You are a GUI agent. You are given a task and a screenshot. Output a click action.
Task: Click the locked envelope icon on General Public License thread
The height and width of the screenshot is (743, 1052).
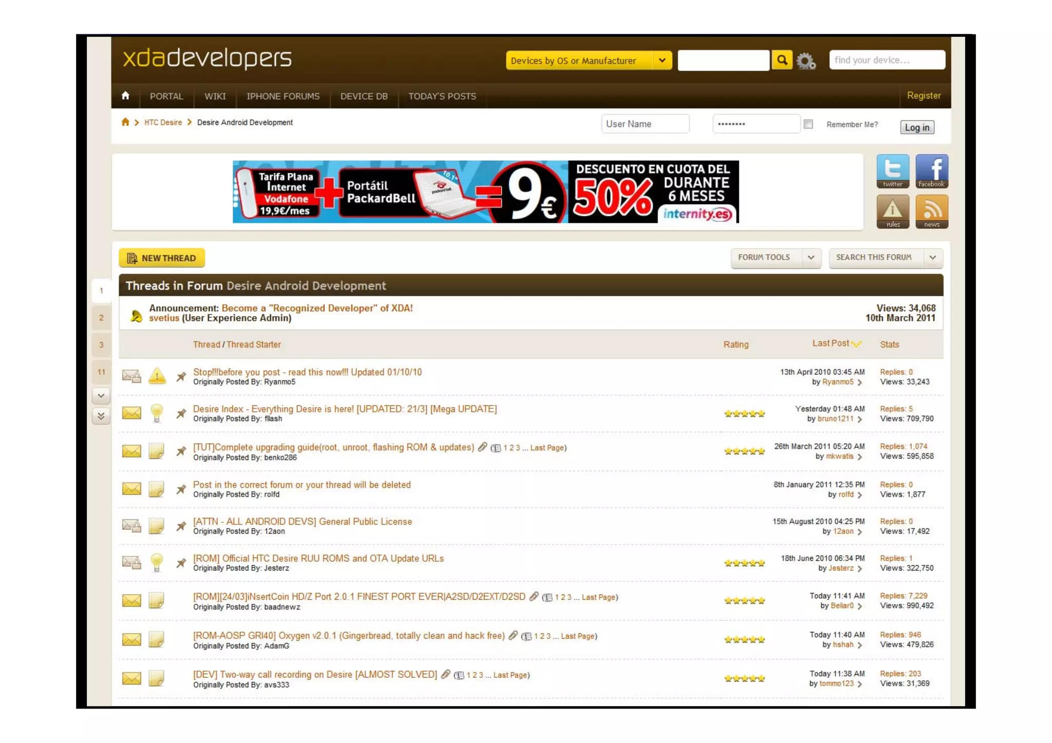pyautogui.click(x=131, y=526)
